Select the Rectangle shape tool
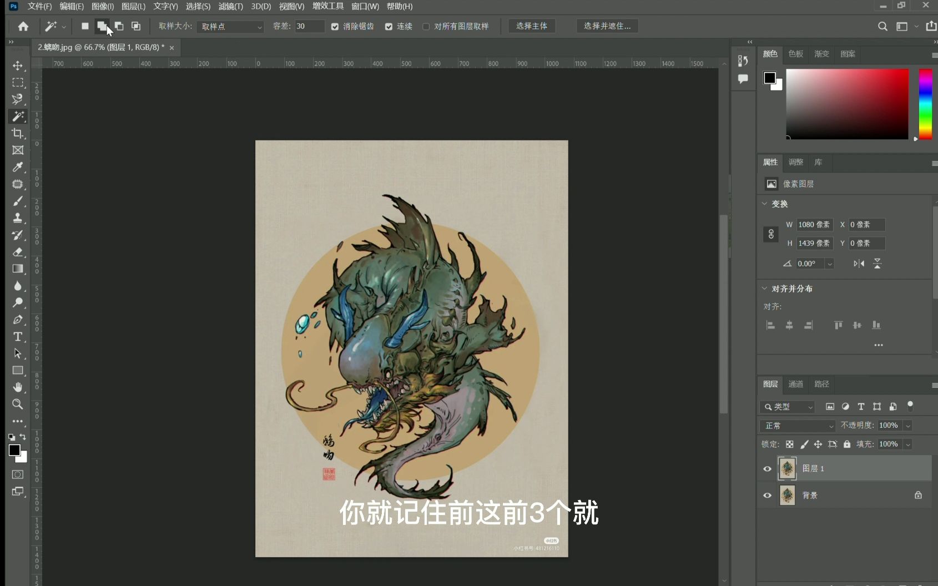Screen dimensions: 938x586 pyautogui.click(x=18, y=370)
